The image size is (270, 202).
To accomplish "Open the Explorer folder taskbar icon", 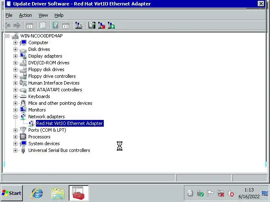I will (x=58, y=194).
